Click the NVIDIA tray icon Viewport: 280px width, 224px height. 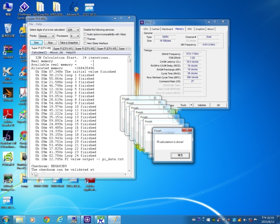tap(213, 220)
